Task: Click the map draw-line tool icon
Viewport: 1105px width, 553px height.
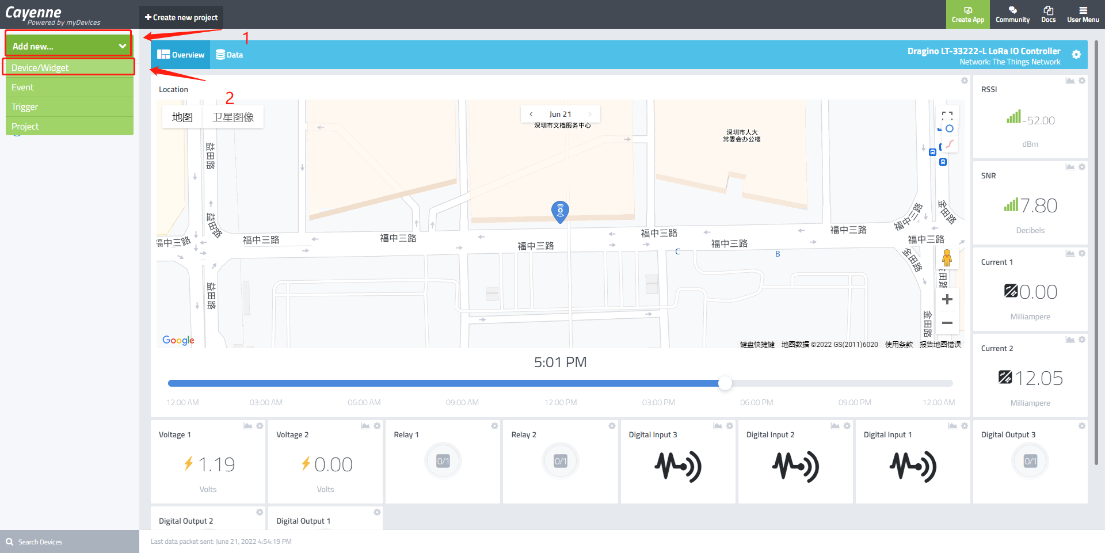Action: tap(950, 143)
